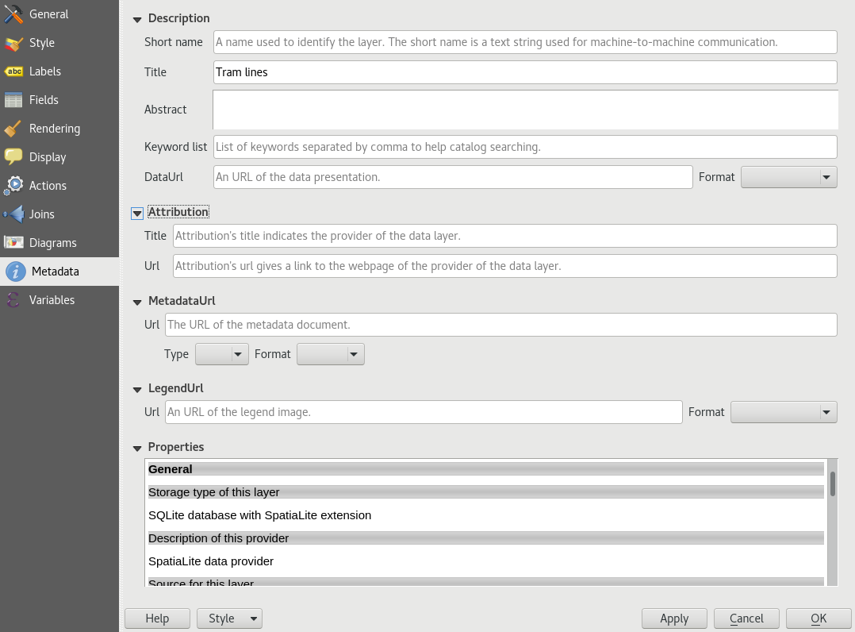Open the Labels tab label
Screen dimensions: 855x632
pyautogui.click(x=44, y=71)
